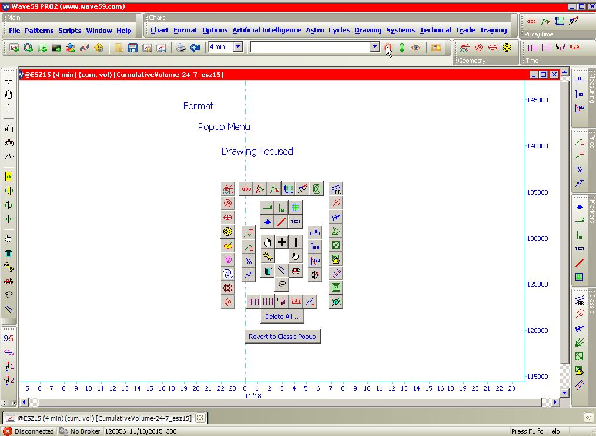The width and height of the screenshot is (596, 436).
Task: Choose the wrench tool in the popup menu
Action: [267, 257]
